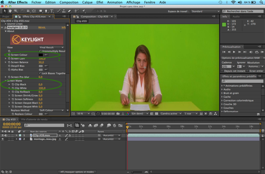Select the Type tool
Image resolution: width=265 pixels, height=174 pixels.
click(x=51, y=11)
